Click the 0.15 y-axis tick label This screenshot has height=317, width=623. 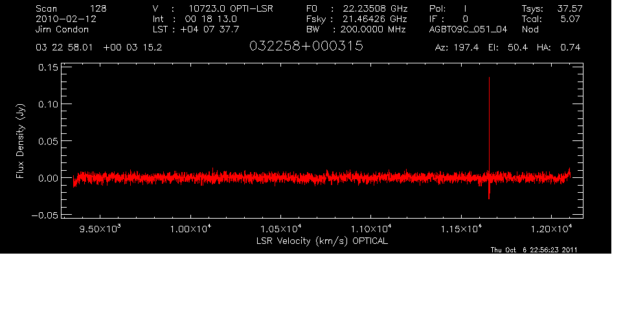point(48,67)
